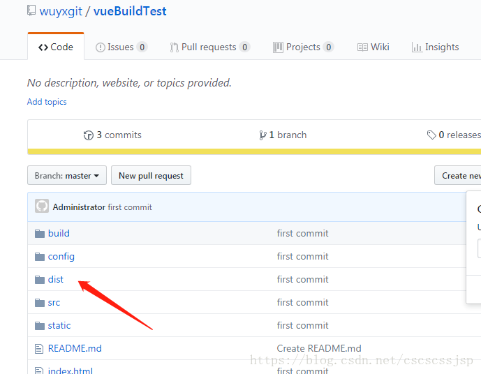
Task: Open the Insights tab
Action: (435, 47)
